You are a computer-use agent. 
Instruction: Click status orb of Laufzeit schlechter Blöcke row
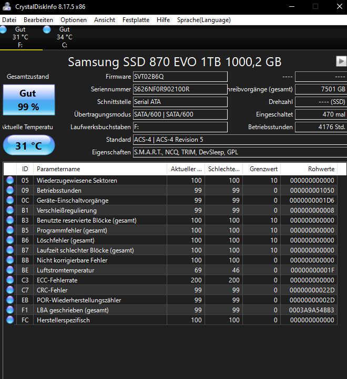(10, 250)
